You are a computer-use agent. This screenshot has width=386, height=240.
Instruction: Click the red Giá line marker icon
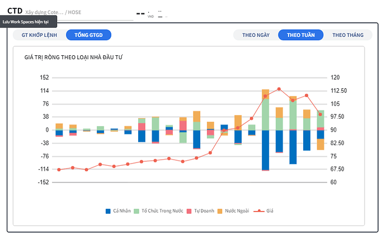pos(258,211)
